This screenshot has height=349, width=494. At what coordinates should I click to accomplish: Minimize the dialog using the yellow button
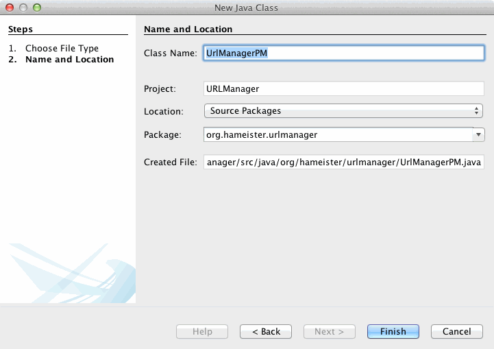coord(23,8)
